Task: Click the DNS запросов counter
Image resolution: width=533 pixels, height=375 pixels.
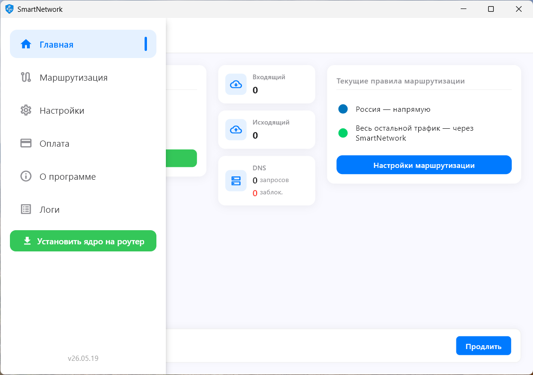Action: click(271, 180)
